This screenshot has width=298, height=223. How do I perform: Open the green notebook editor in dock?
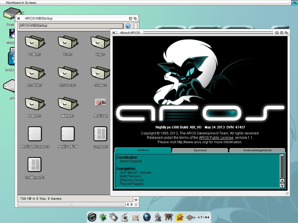tap(103, 217)
